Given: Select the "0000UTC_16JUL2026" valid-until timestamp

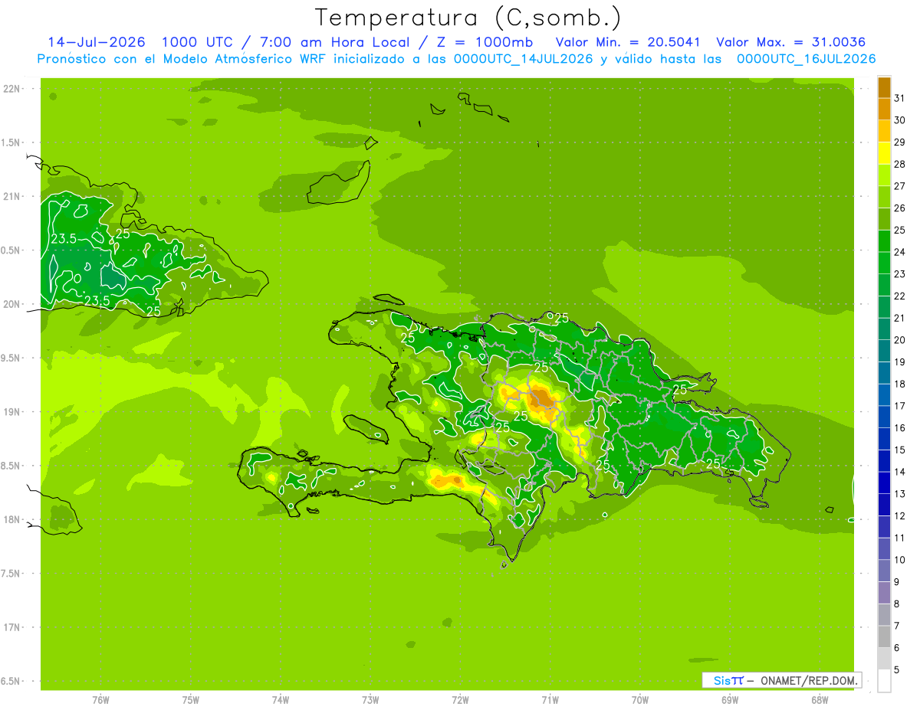Looking at the screenshot, I should click(x=806, y=59).
